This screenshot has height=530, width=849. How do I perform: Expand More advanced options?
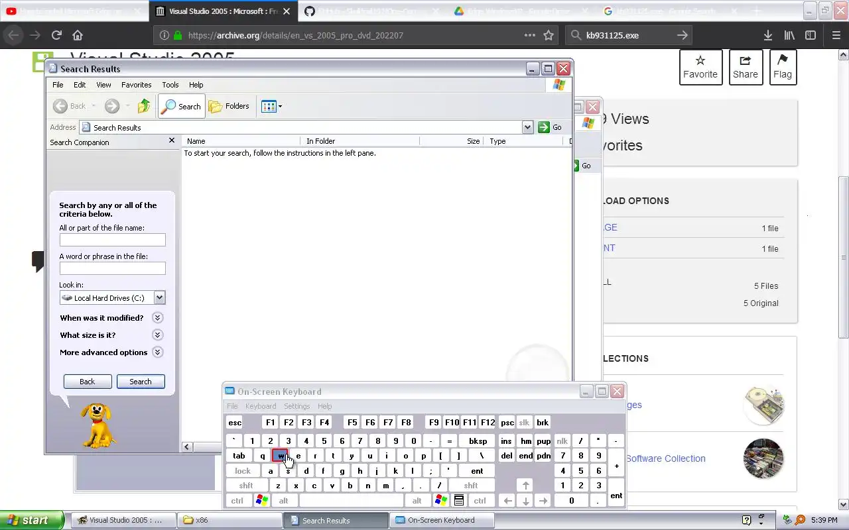tap(157, 352)
